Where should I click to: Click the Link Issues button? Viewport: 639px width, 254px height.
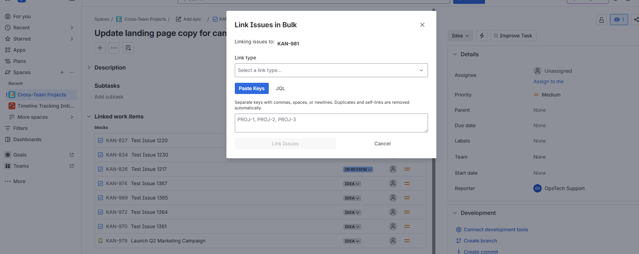[x=285, y=144]
